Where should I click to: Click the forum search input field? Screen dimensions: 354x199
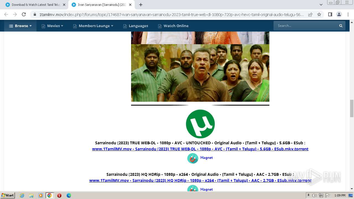[x=305, y=26]
